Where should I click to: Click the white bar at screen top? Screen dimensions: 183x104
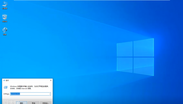click(x=92, y=0)
